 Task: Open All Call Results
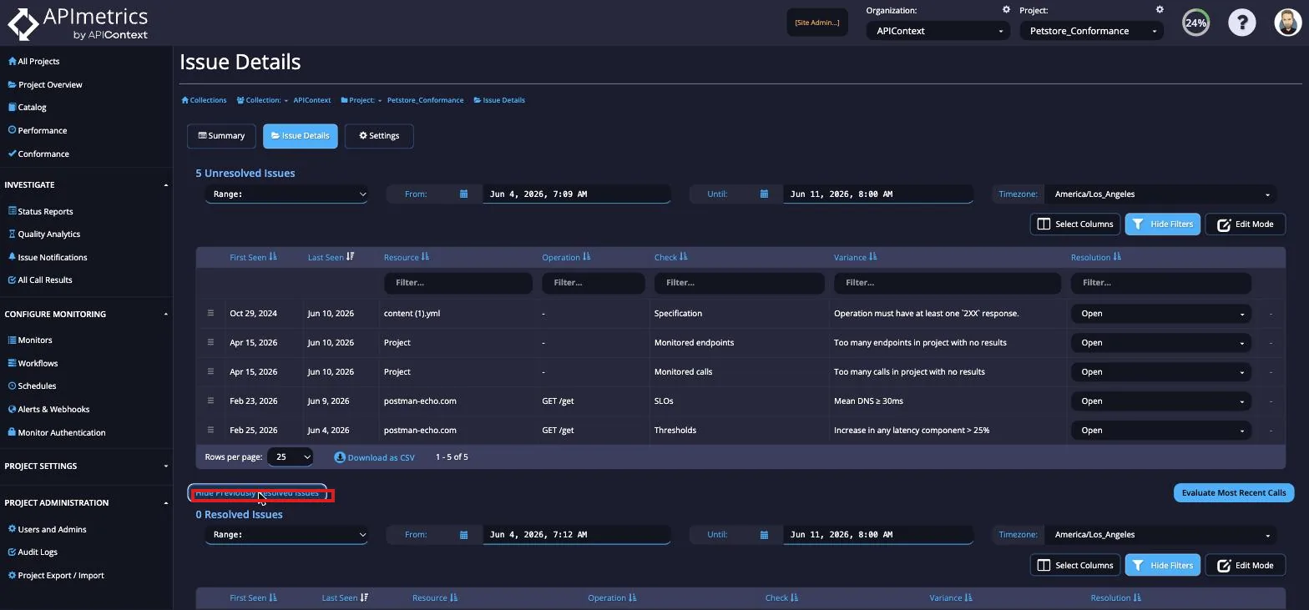pyautogui.click(x=40, y=280)
